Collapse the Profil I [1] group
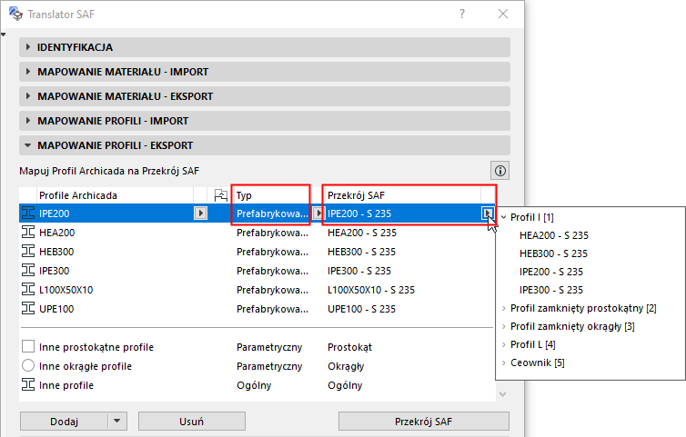This screenshot has height=437, width=686. 504,217
